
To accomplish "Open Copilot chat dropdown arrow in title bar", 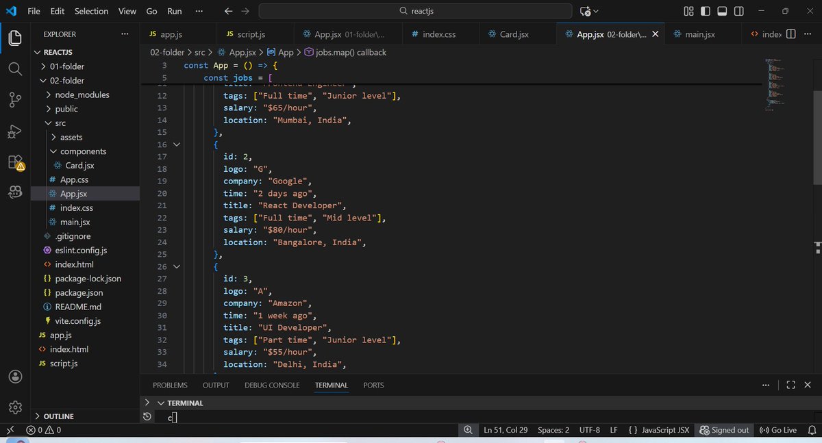I will click(596, 11).
